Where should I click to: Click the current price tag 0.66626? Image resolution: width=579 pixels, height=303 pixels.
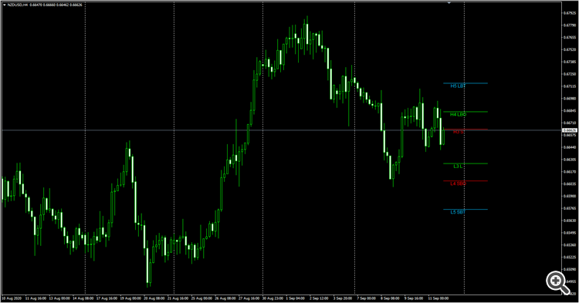click(570, 130)
